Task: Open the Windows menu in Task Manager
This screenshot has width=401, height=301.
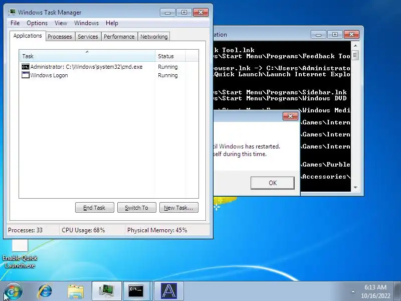Action: coord(86,23)
